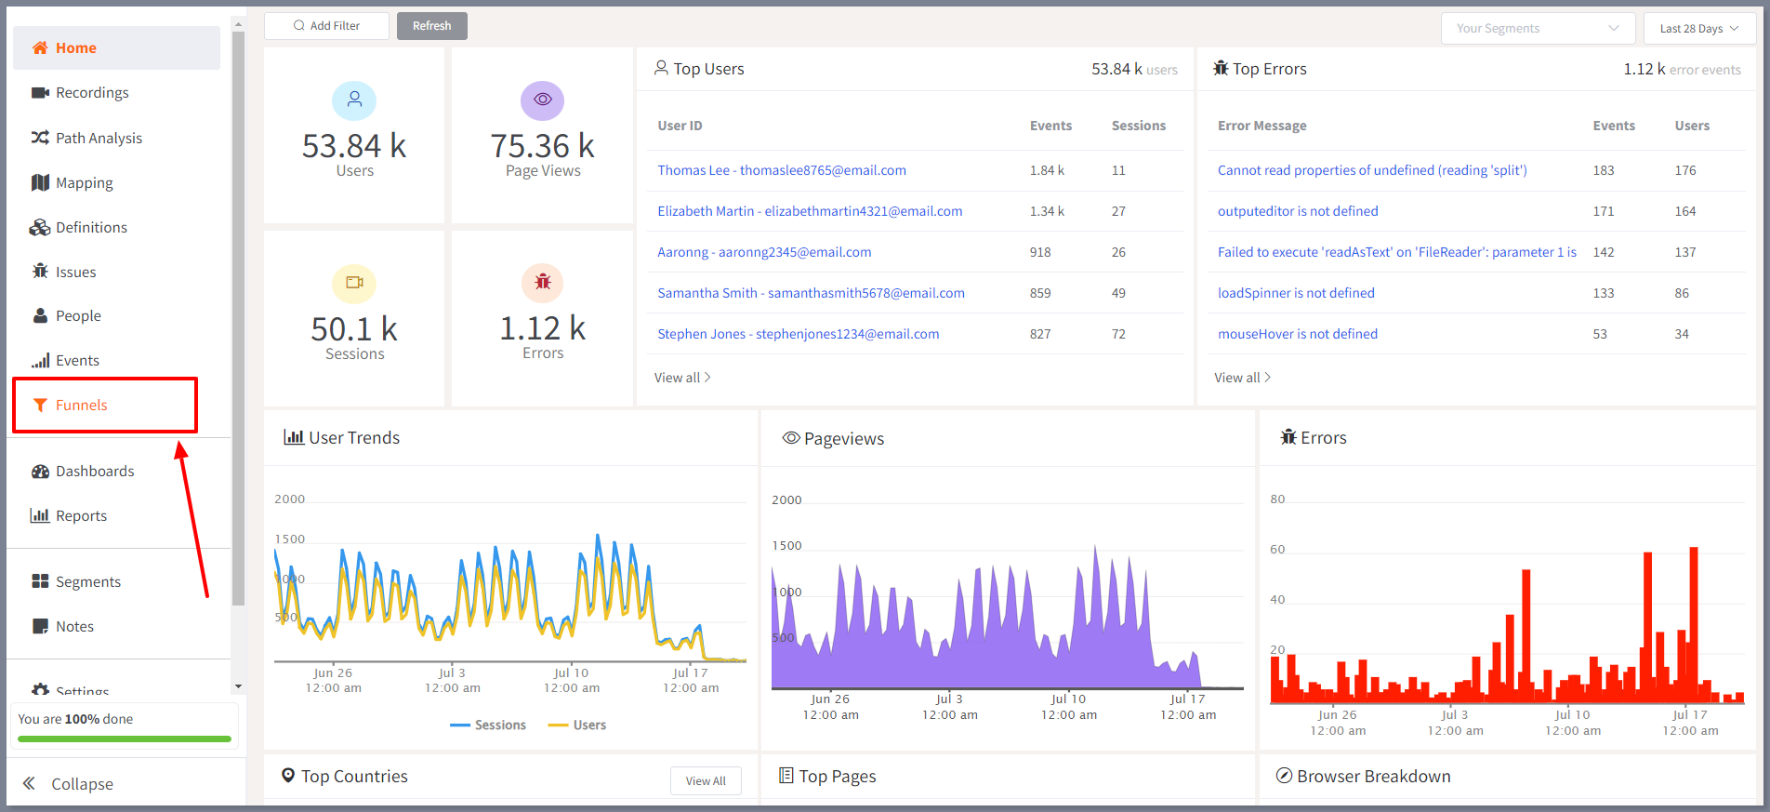Click the Path Analysis shuffle icon

pos(40,138)
